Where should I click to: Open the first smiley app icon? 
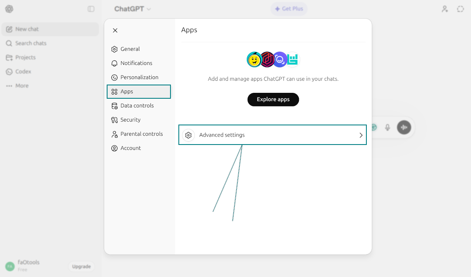coord(254,60)
